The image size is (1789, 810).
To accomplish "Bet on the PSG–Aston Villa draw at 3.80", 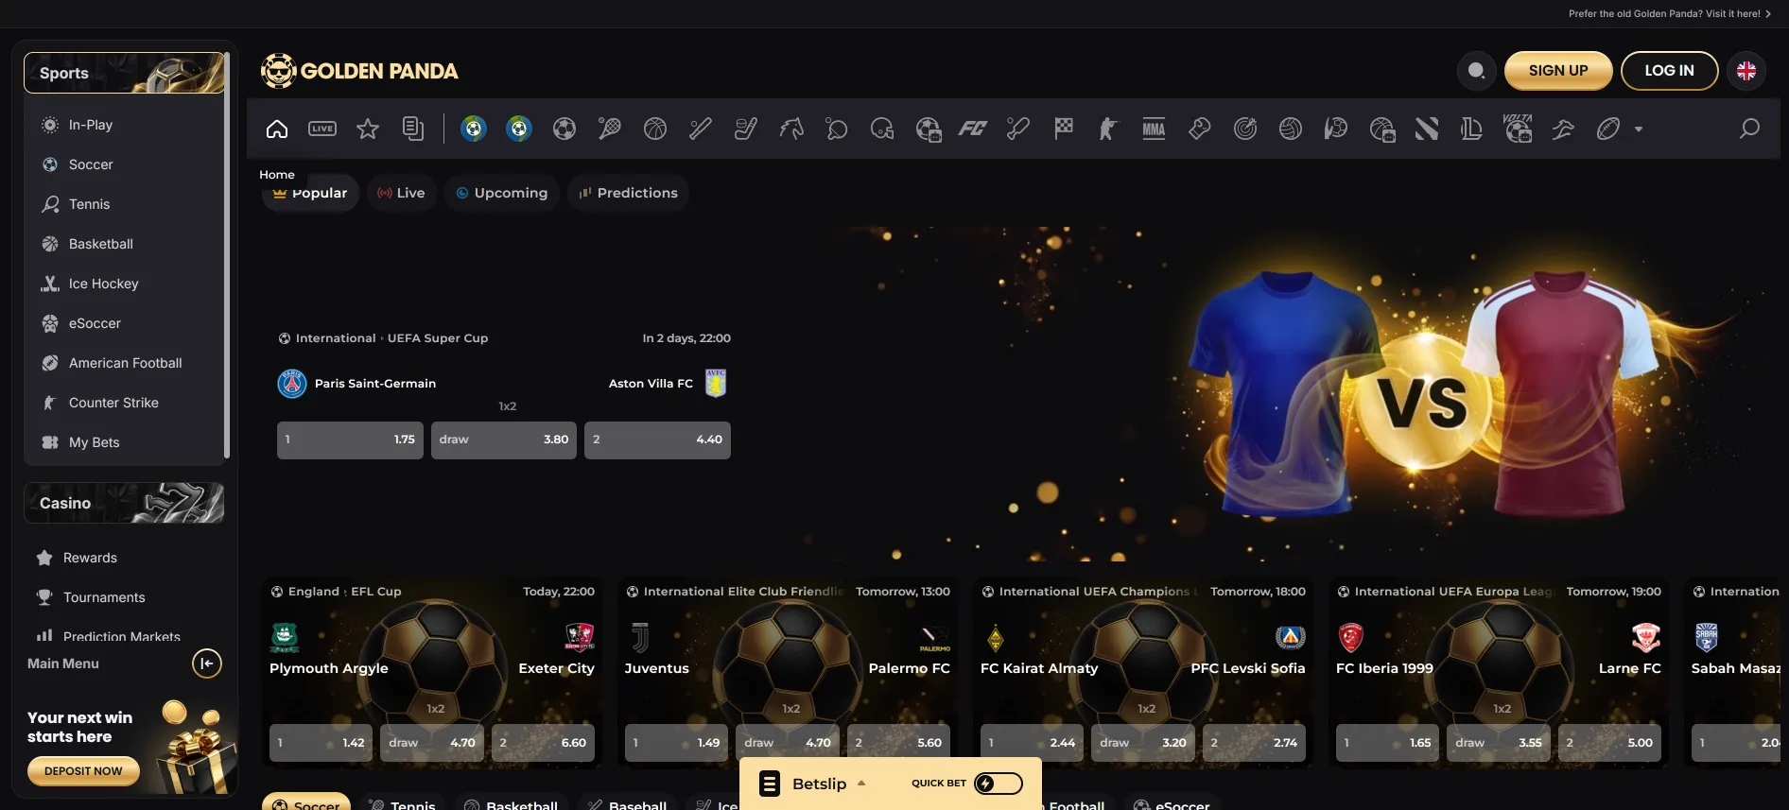I will point(504,439).
